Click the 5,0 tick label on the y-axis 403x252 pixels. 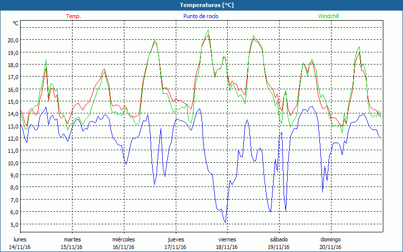point(14,224)
